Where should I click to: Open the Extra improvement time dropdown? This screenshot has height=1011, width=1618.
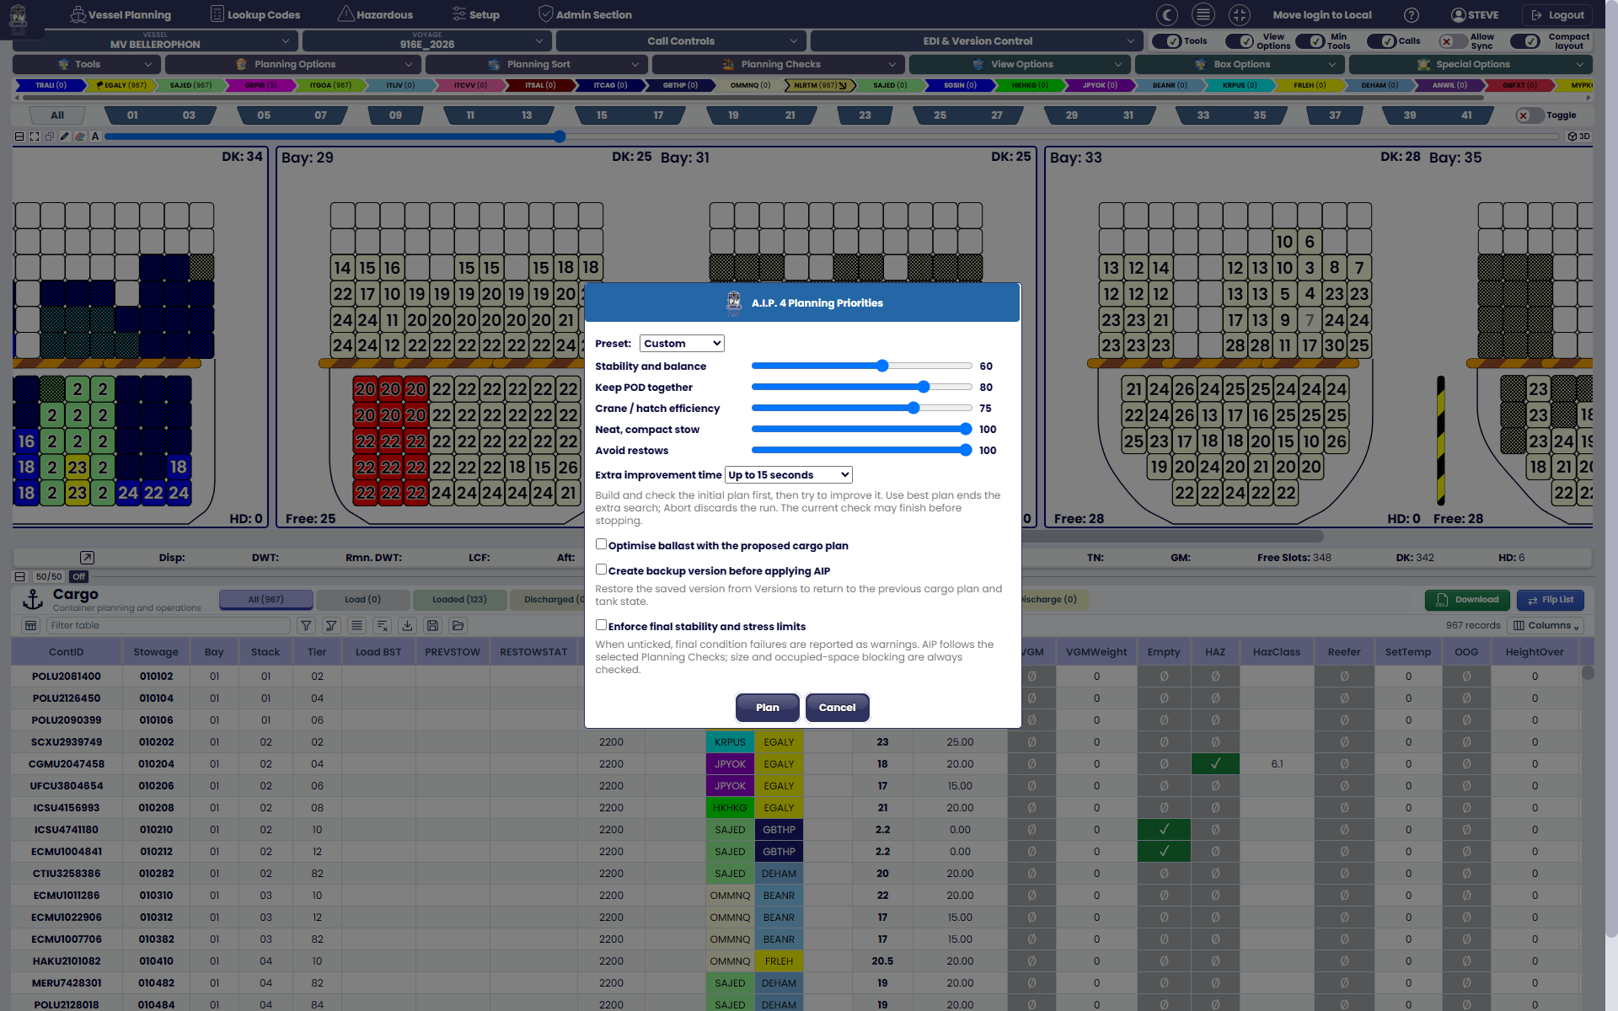[789, 475]
